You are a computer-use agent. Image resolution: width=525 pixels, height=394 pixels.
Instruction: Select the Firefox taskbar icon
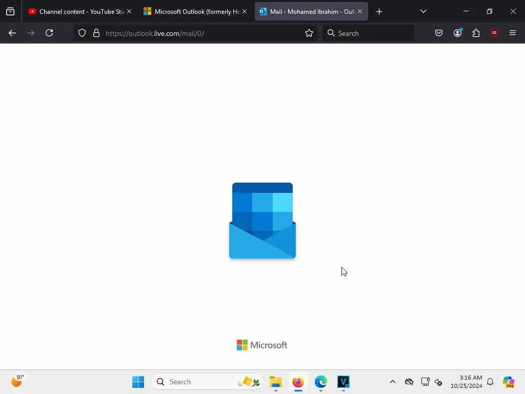click(x=298, y=382)
